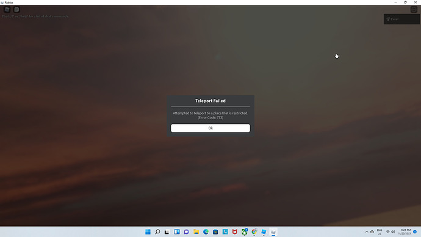Select the player entry in leaderboard
Image resolution: width=421 pixels, height=237 pixels.
tap(401, 19)
